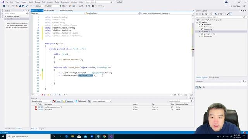Toggle the 0 Messages filter button
Viewport: 248px width, 139px height.
tap(81, 101)
